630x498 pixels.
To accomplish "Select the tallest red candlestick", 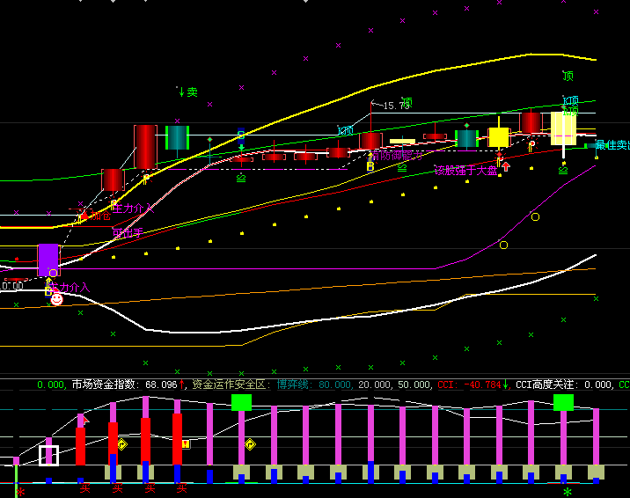I will point(145,147).
